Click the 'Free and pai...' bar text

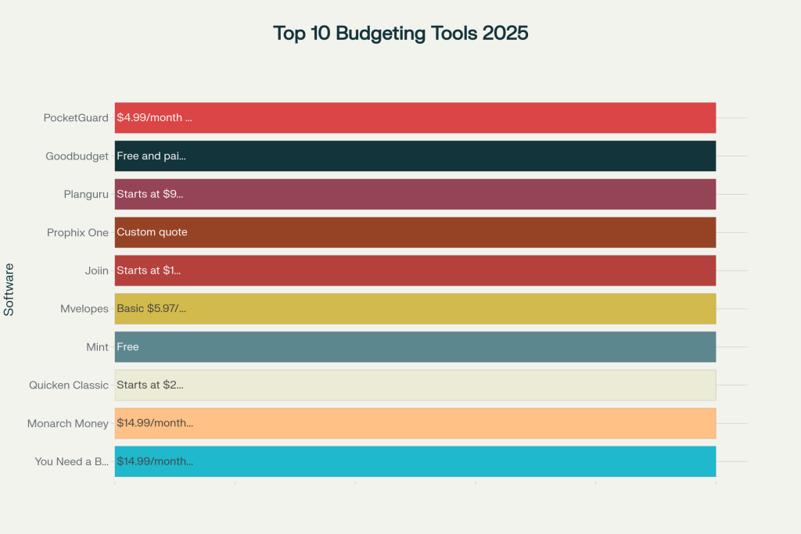151,156
